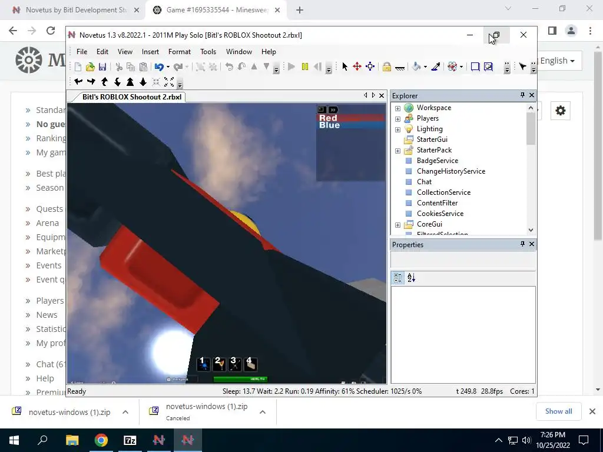Expand the Lighting node in Explorer
The image size is (603, 452).
397,129
